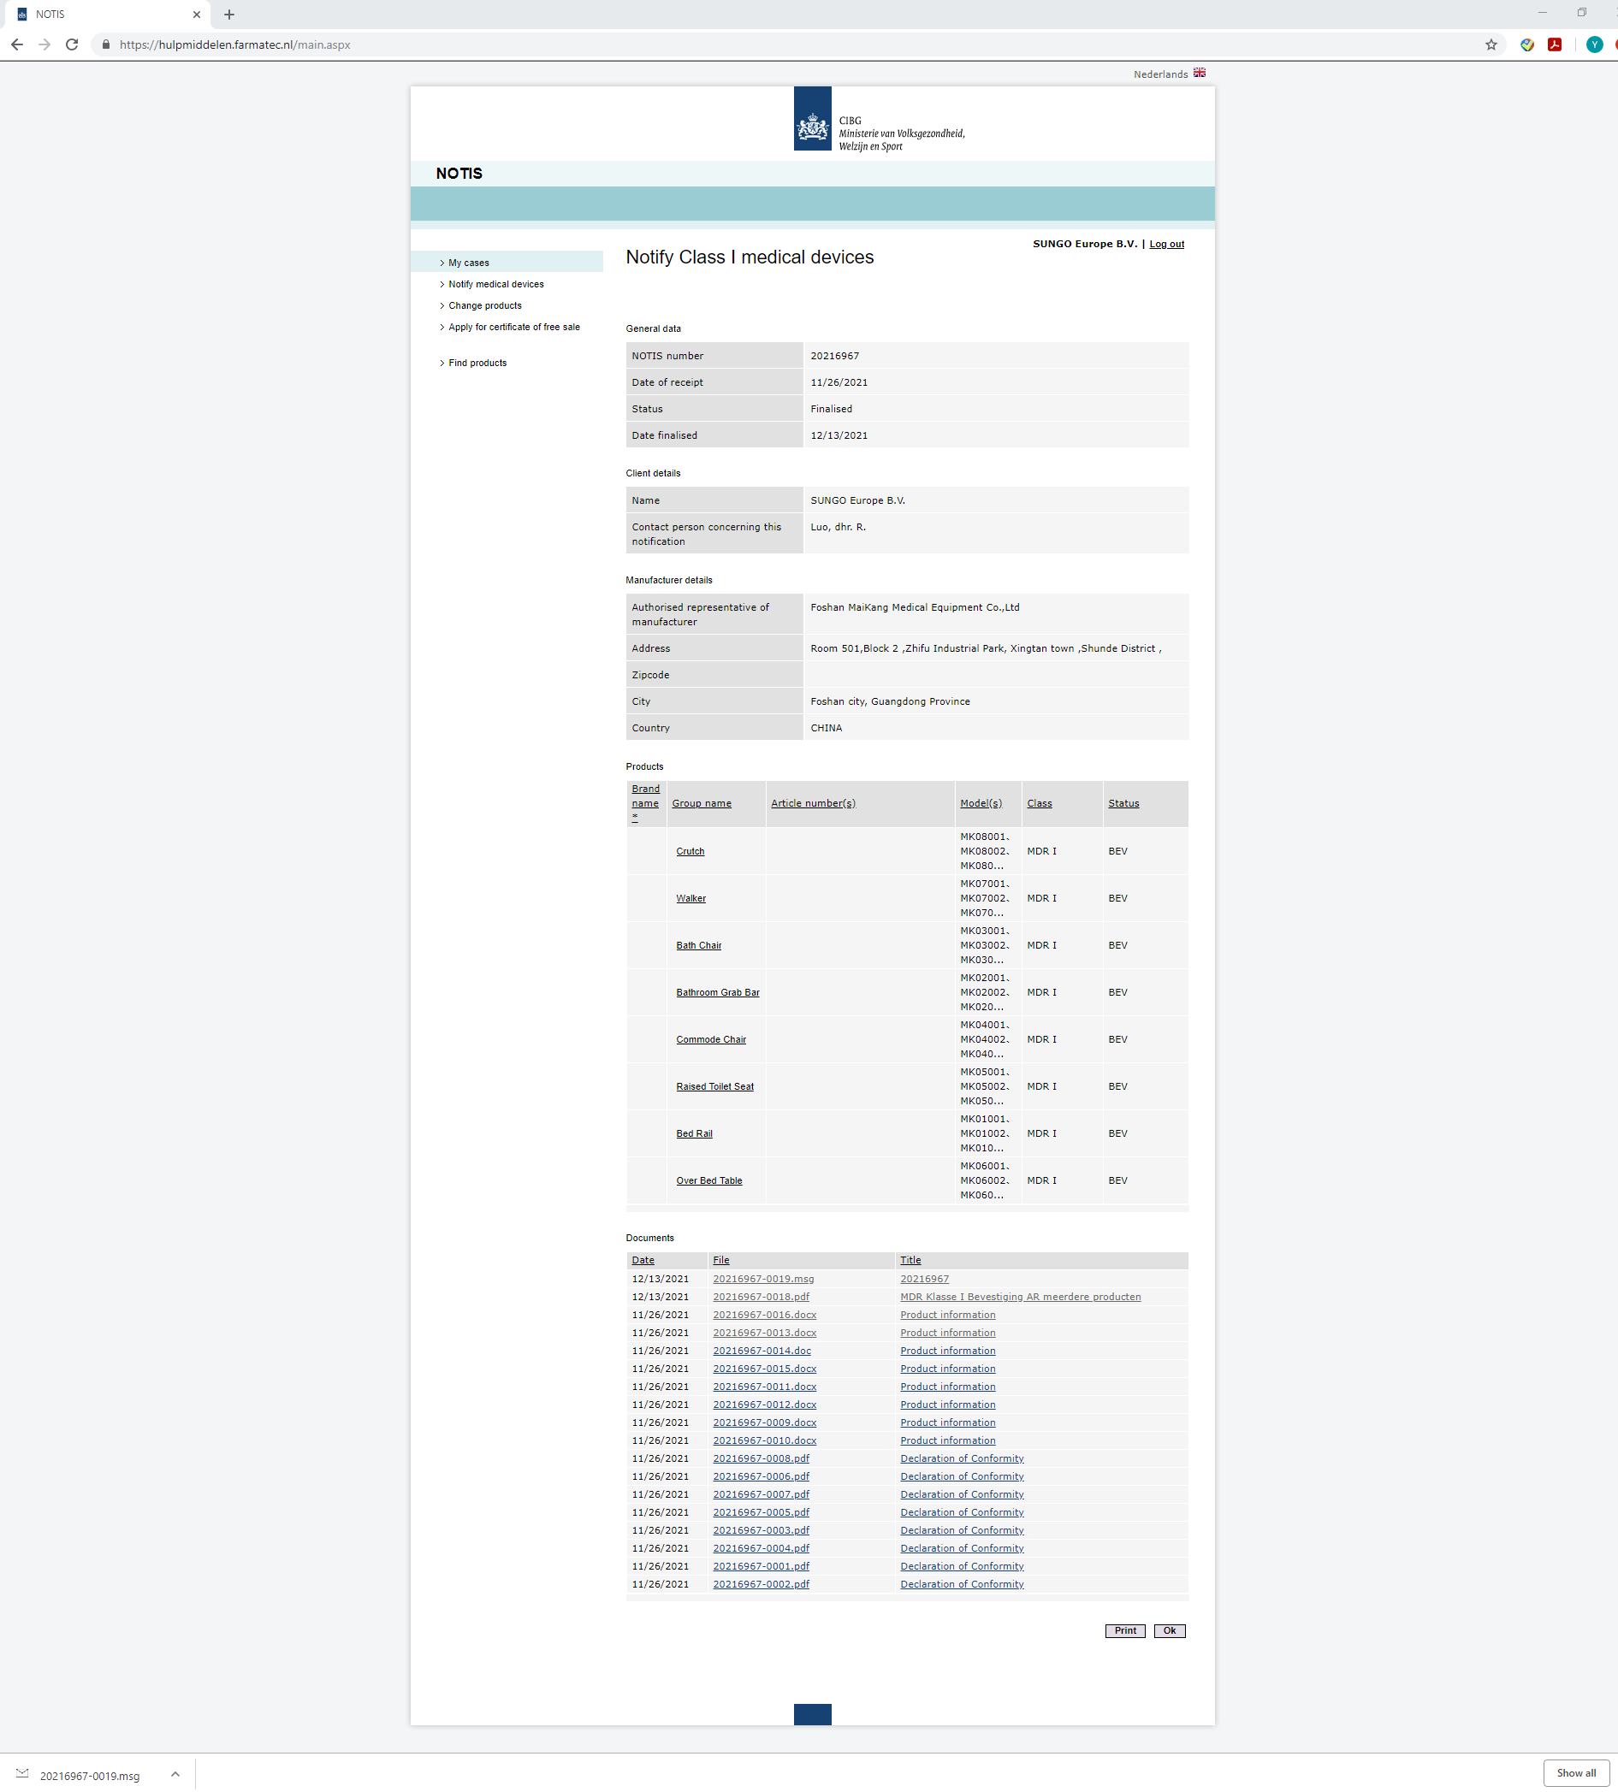Open file 20216967-0012.docx
Image resolution: width=1618 pixels, height=1792 pixels.
pos(765,1405)
